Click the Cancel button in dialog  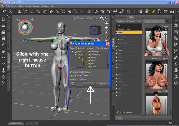(x=103, y=84)
